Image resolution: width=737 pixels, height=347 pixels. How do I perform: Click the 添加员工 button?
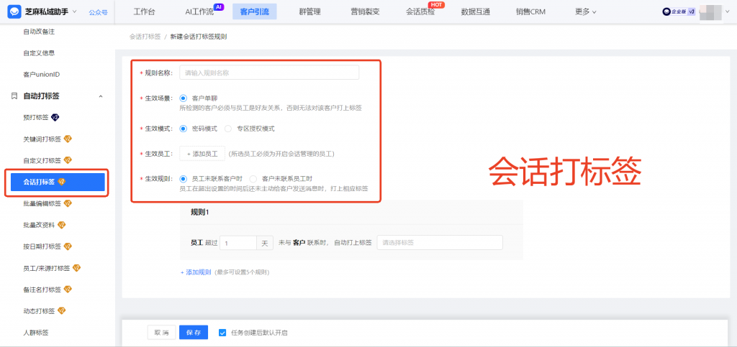pyautogui.click(x=202, y=154)
